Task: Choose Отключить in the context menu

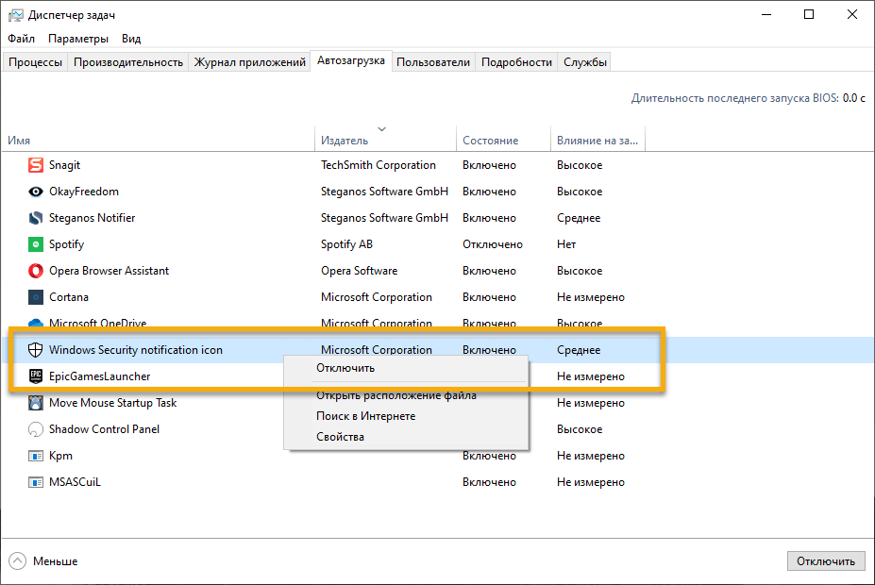Action: coord(345,368)
